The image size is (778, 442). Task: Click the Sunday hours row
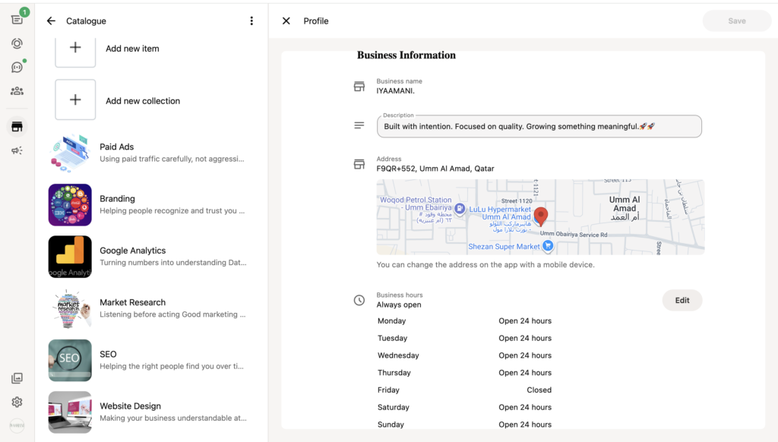[464, 425]
